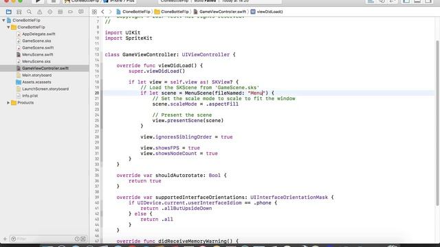440x247 pixels.
Task: Open the Find navigator magnifier icon
Action: [29, 12]
